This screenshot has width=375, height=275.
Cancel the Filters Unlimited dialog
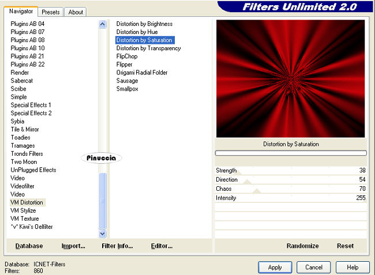pos(314,267)
